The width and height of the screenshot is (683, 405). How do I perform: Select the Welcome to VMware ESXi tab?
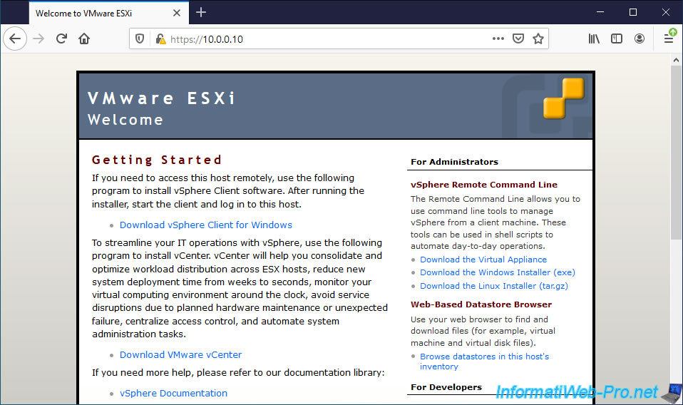(100, 13)
